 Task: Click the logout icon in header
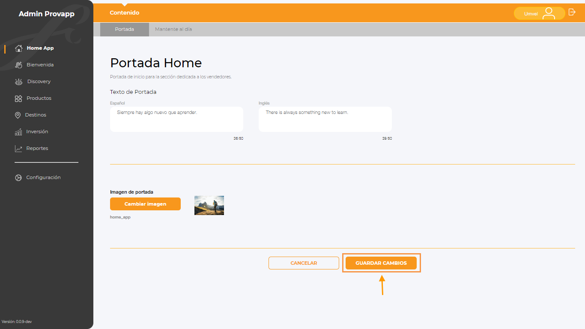[572, 12]
